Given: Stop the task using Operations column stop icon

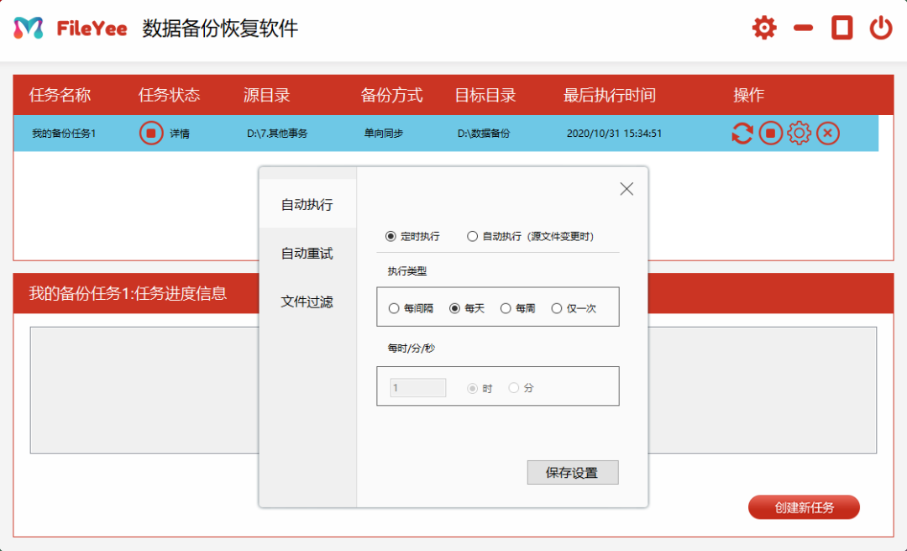Looking at the screenshot, I should tap(771, 134).
